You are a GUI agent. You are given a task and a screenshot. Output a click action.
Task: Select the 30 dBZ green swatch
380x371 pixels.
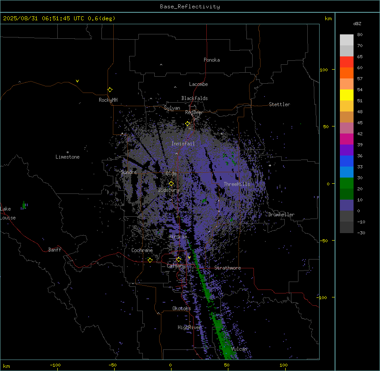coord(346,183)
